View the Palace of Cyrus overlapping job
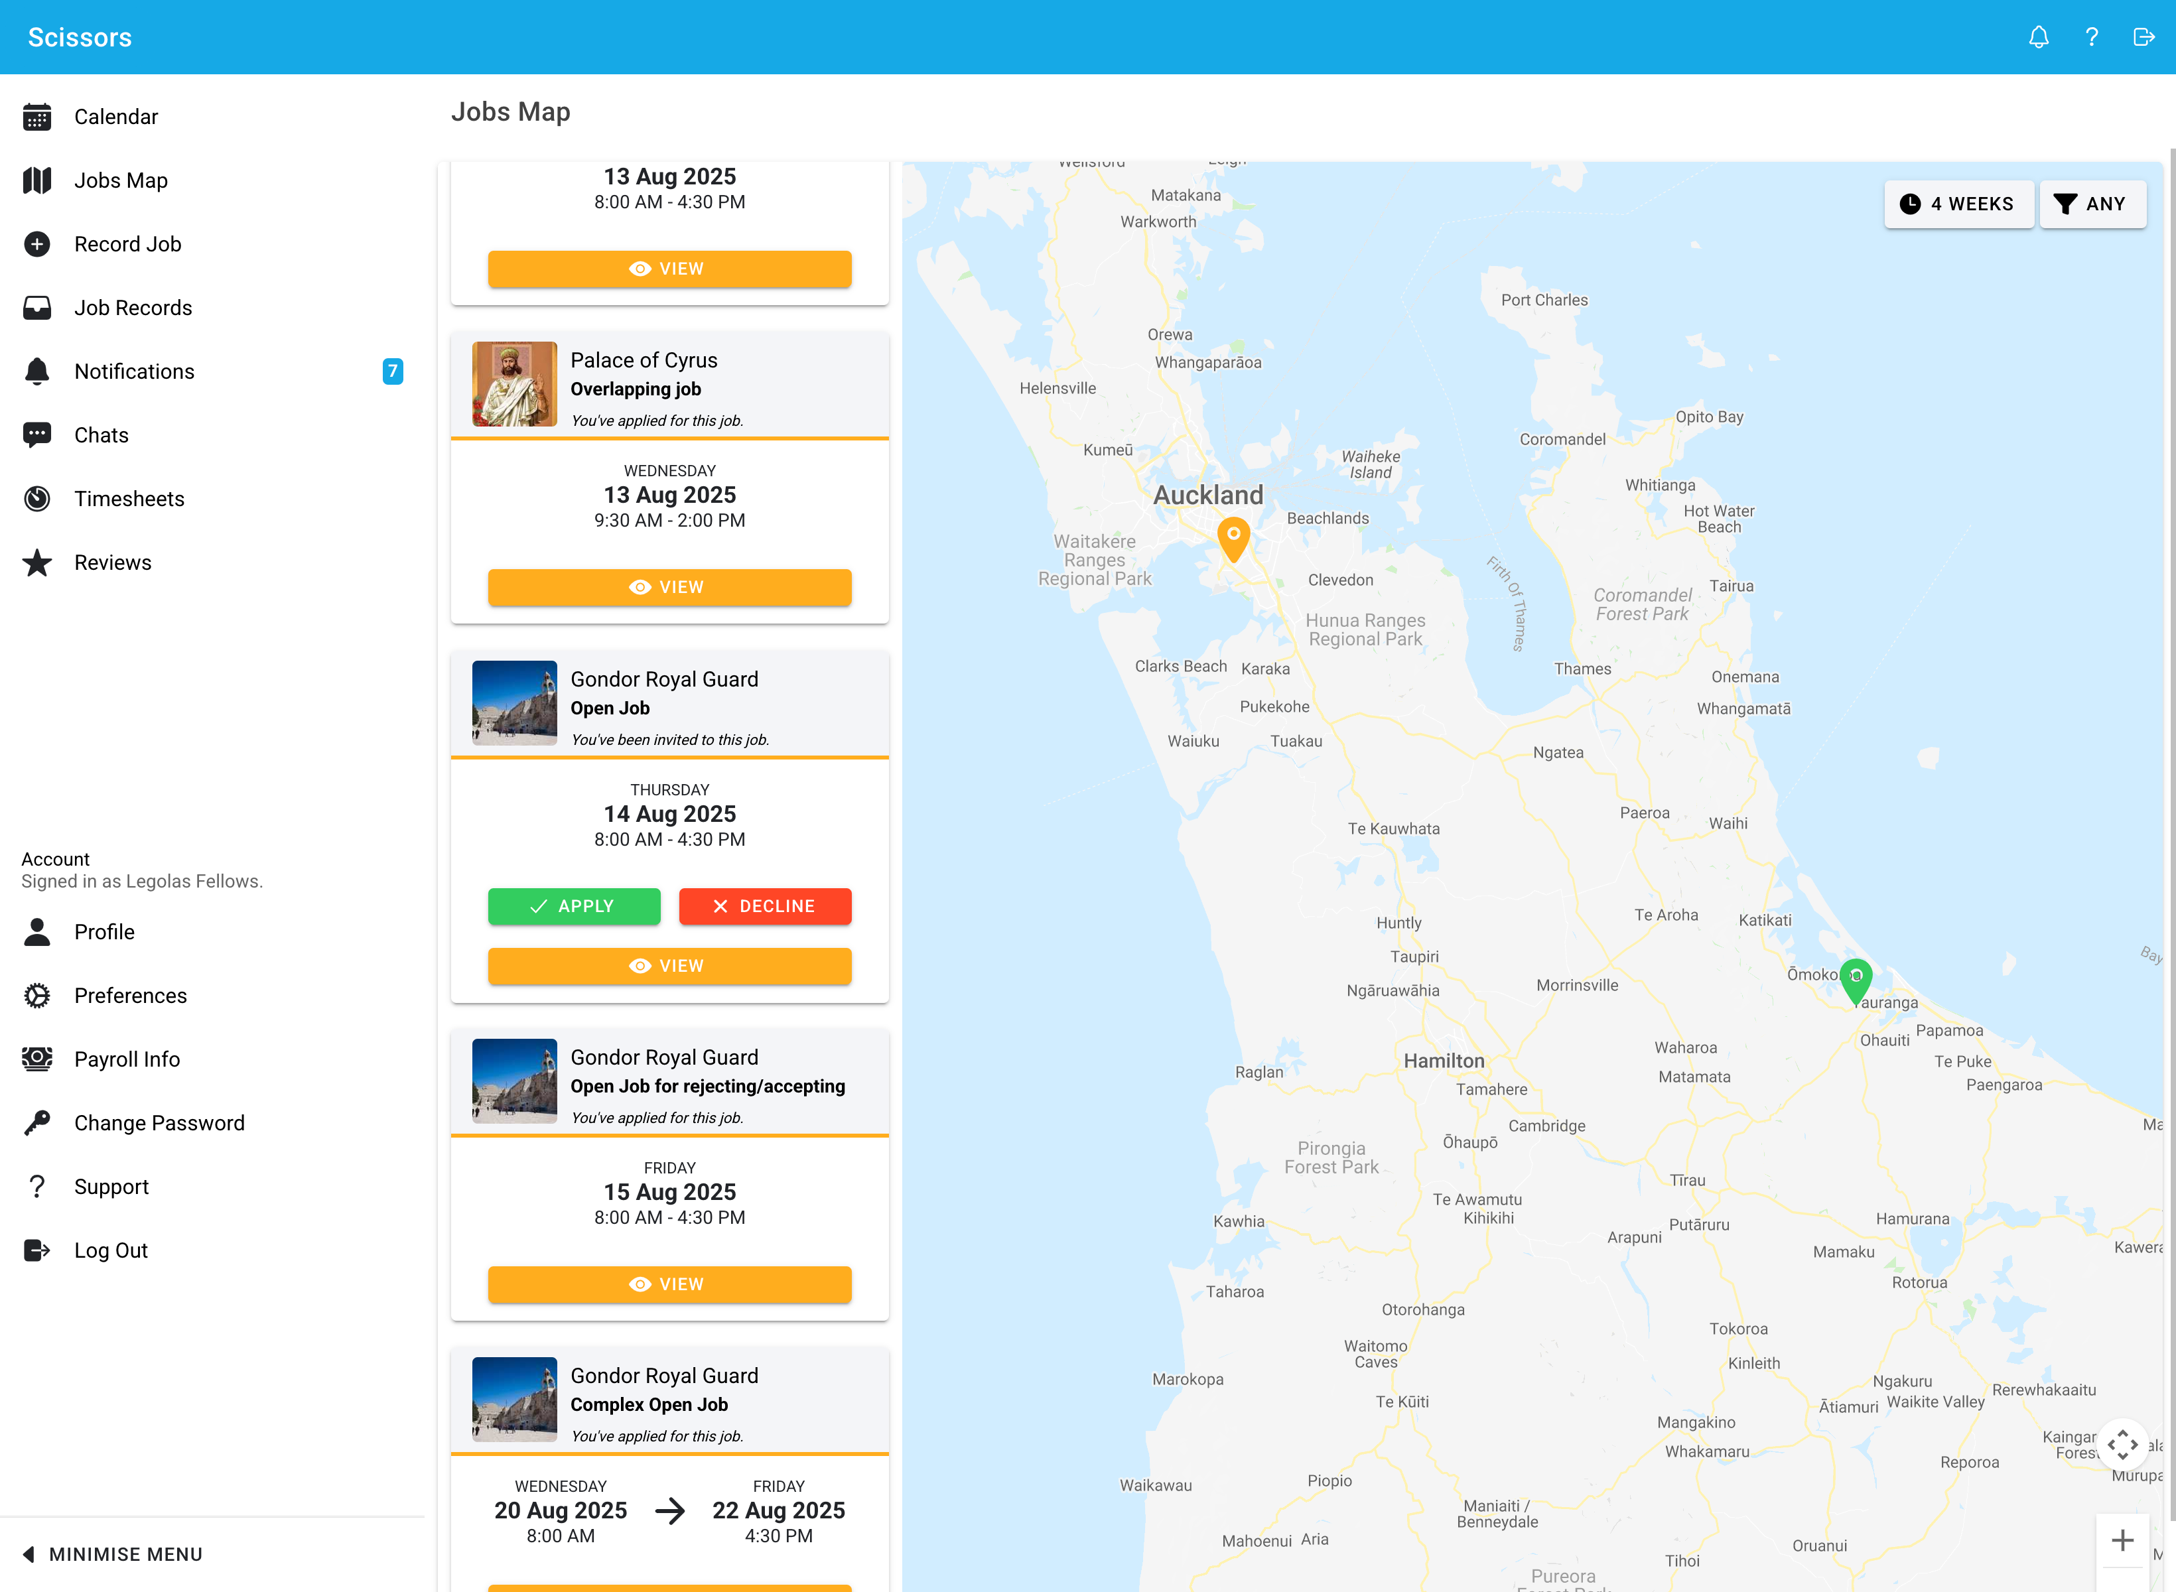 (x=669, y=587)
